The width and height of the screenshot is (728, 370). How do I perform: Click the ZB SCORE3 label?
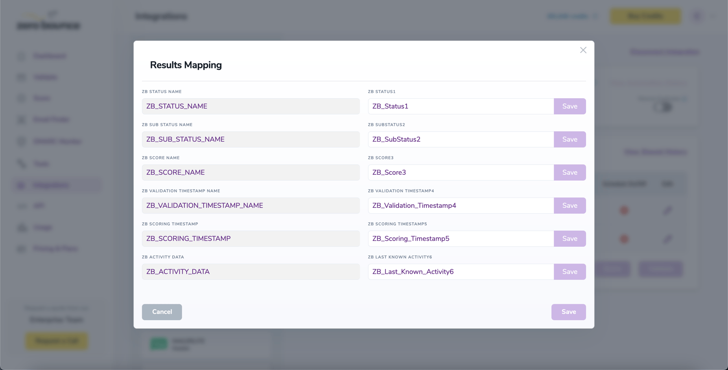[x=381, y=158]
